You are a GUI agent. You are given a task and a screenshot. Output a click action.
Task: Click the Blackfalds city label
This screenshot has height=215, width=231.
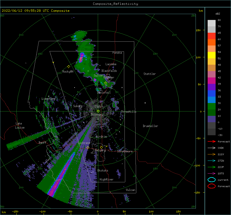point(109,71)
